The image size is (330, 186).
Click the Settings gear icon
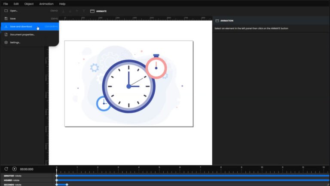(x=6, y=42)
